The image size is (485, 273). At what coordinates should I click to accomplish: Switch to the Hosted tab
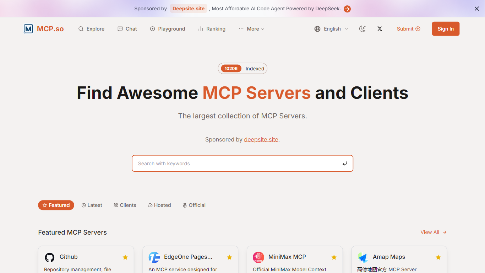coord(159,205)
